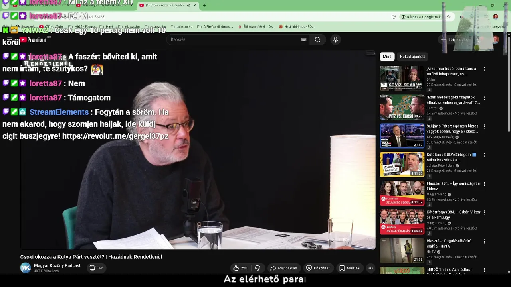The width and height of the screenshot is (511, 287).
Task: Visit the ATV Magyarország channel link
Action: [x=441, y=137]
